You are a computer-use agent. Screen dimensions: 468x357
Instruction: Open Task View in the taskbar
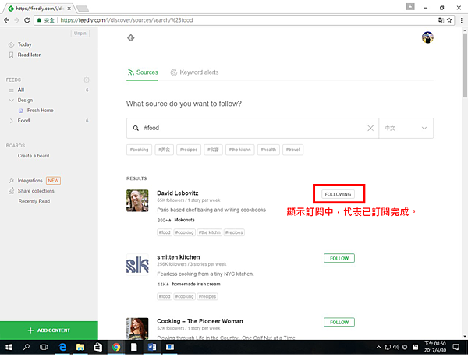coord(44,347)
